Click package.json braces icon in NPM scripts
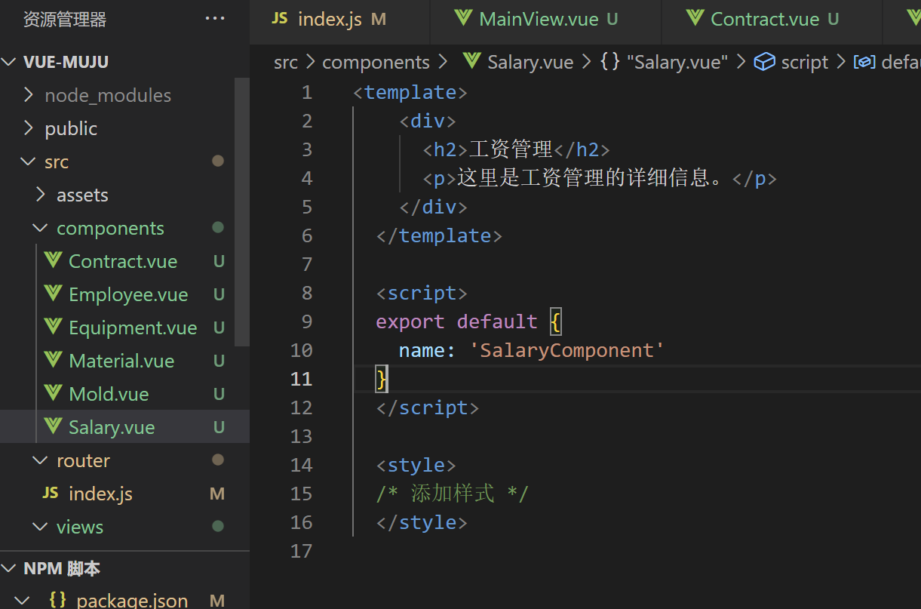 57,601
